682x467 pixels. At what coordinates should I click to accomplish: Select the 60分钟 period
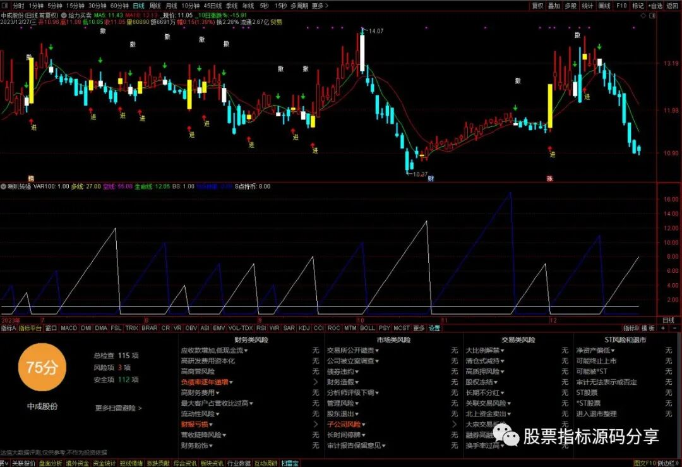[x=119, y=6]
